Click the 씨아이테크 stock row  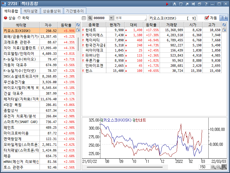pos(152,50)
